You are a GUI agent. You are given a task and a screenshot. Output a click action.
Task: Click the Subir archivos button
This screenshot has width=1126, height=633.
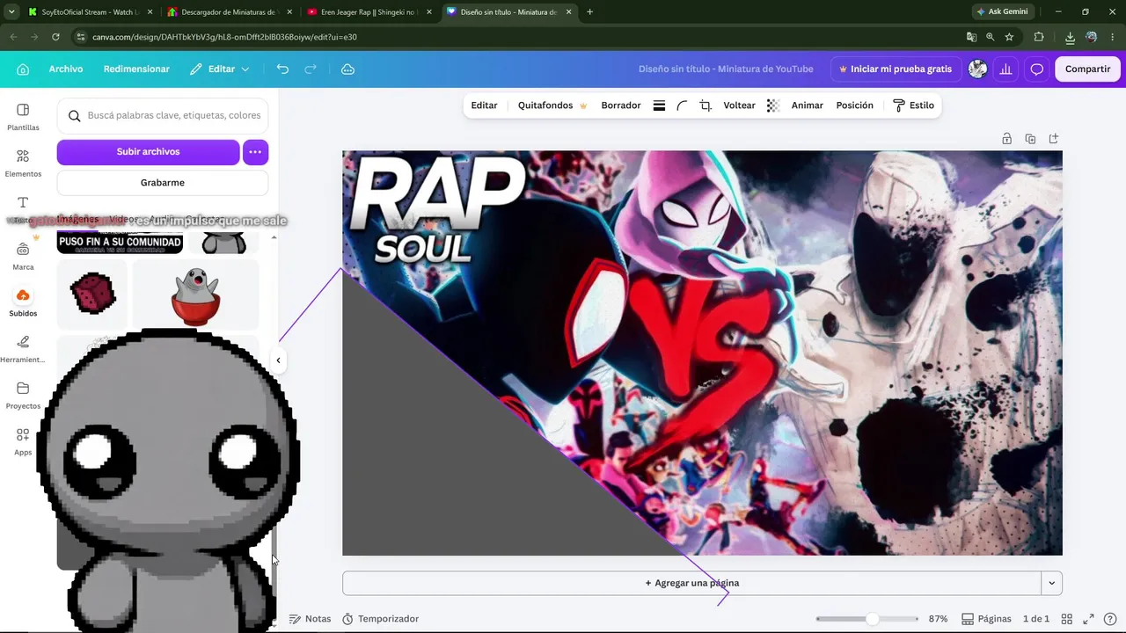[x=148, y=152]
